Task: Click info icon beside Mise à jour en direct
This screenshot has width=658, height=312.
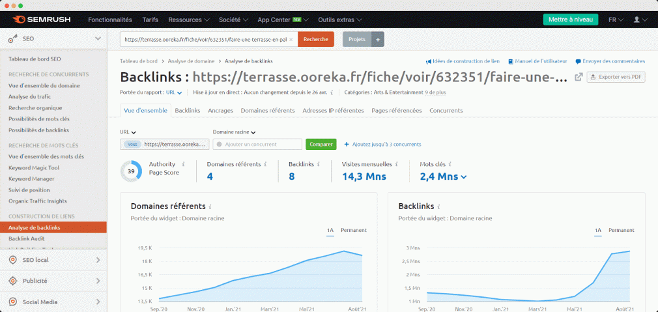Action: point(332,92)
